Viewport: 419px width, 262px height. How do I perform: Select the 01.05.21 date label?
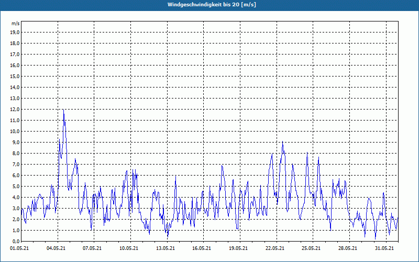click(x=20, y=248)
